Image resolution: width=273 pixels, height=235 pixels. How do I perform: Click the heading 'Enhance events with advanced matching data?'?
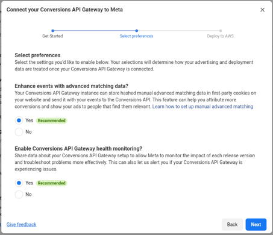pos(72,86)
